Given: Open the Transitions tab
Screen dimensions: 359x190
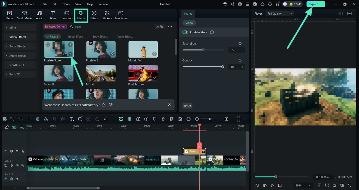Looking at the screenshot, I should [x=67, y=15].
